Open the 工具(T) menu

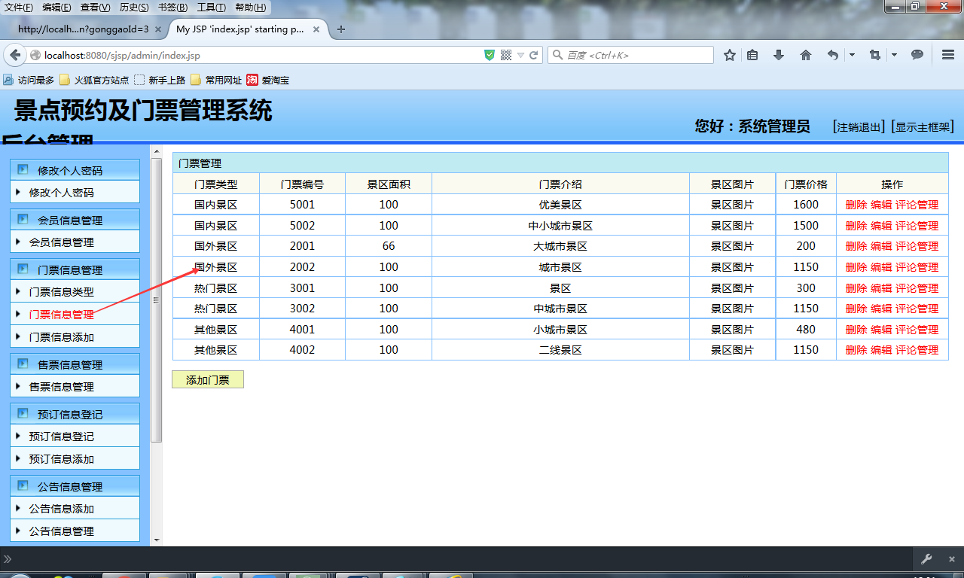point(211,8)
